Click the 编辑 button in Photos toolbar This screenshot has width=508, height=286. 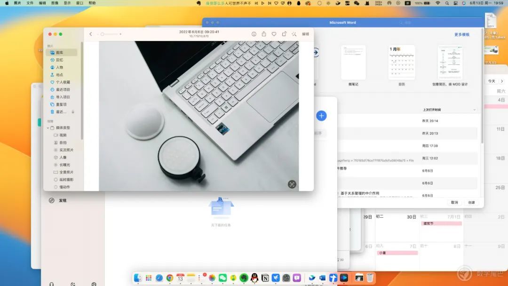click(x=305, y=34)
